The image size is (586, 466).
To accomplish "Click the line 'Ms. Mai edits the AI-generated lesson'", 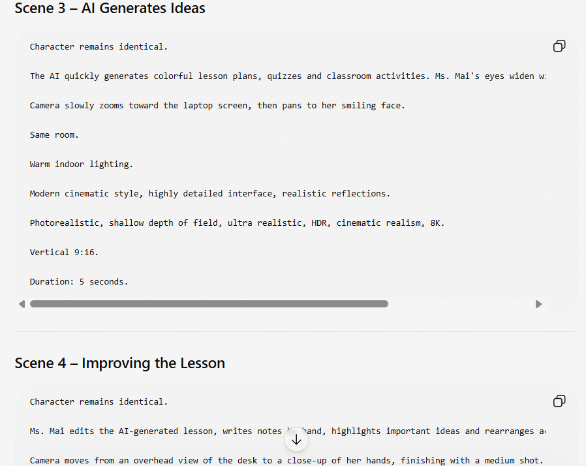I will click(x=287, y=431).
